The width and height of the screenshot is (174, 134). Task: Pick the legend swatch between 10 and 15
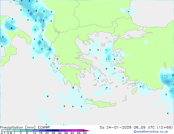[x=36, y=130]
